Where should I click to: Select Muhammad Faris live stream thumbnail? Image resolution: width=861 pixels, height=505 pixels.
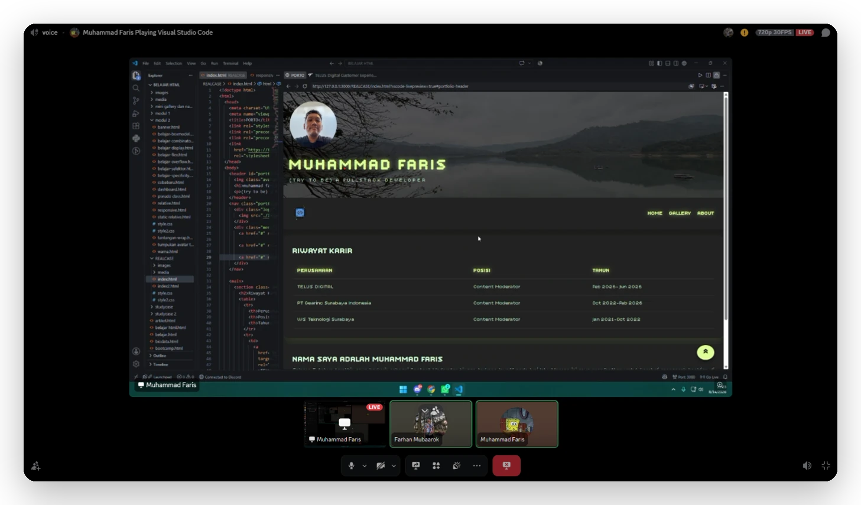tap(345, 423)
